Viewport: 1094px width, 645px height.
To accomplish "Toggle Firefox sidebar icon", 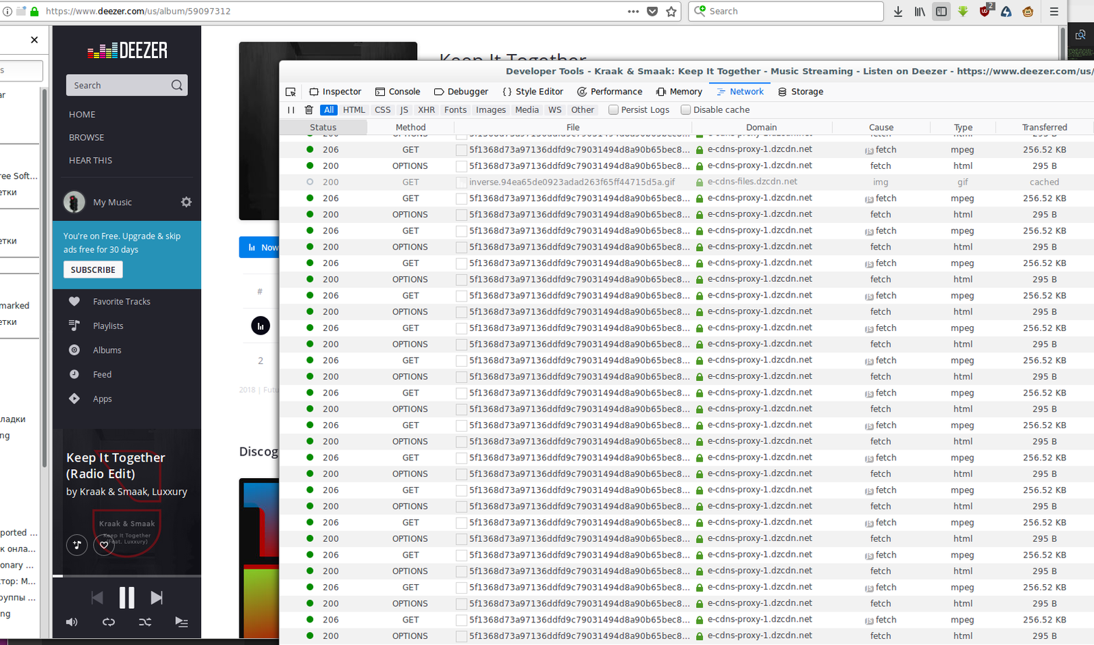I will tap(942, 12).
